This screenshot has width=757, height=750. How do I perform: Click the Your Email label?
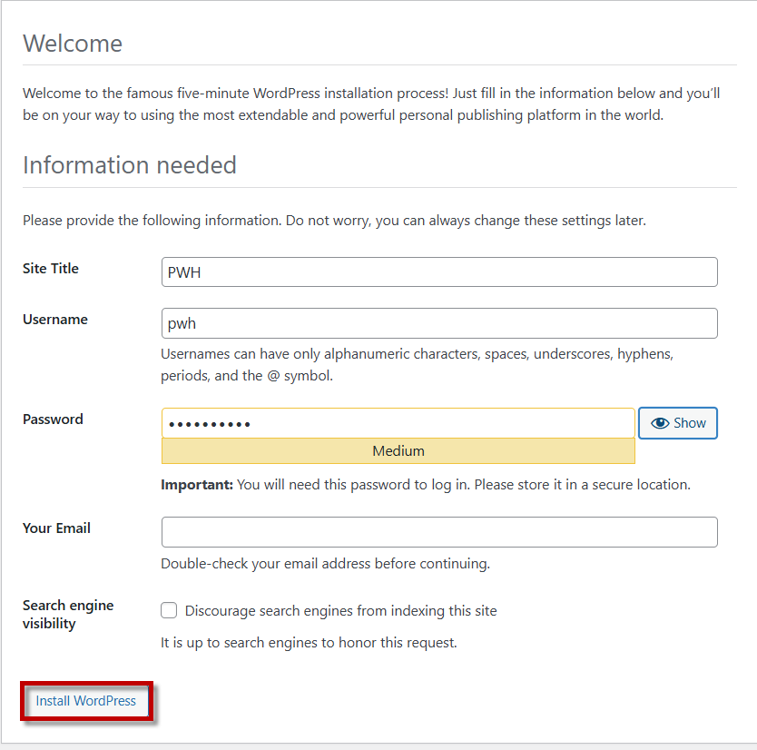point(56,528)
